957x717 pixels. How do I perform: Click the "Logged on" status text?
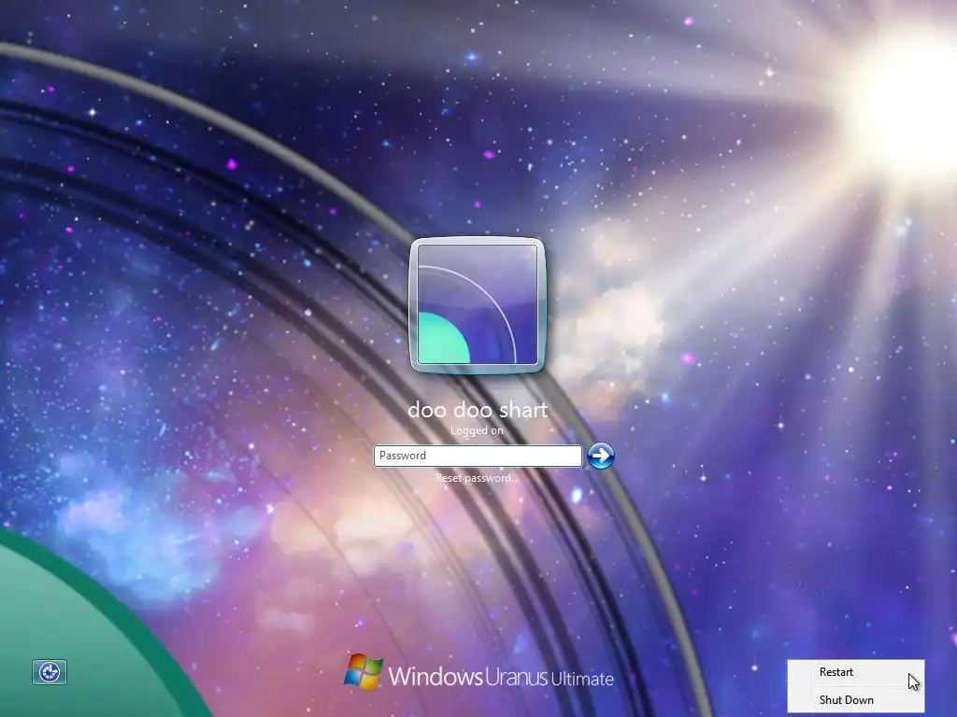477,430
